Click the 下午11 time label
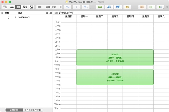This screenshot has height=112, width=169. tap(57, 108)
